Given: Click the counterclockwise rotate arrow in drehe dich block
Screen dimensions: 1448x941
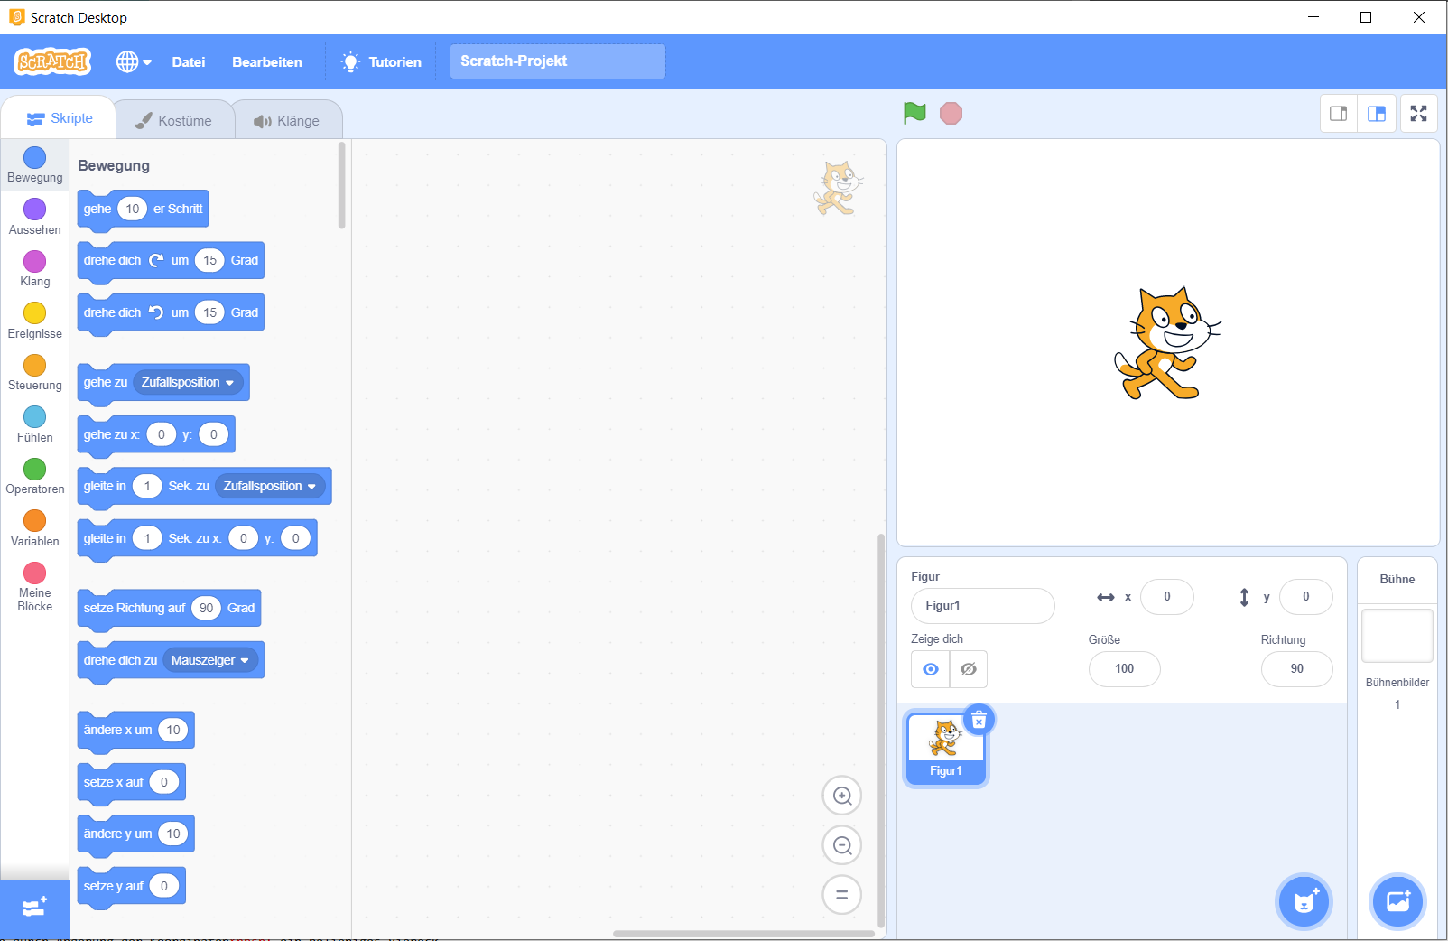Looking at the screenshot, I should click(156, 312).
